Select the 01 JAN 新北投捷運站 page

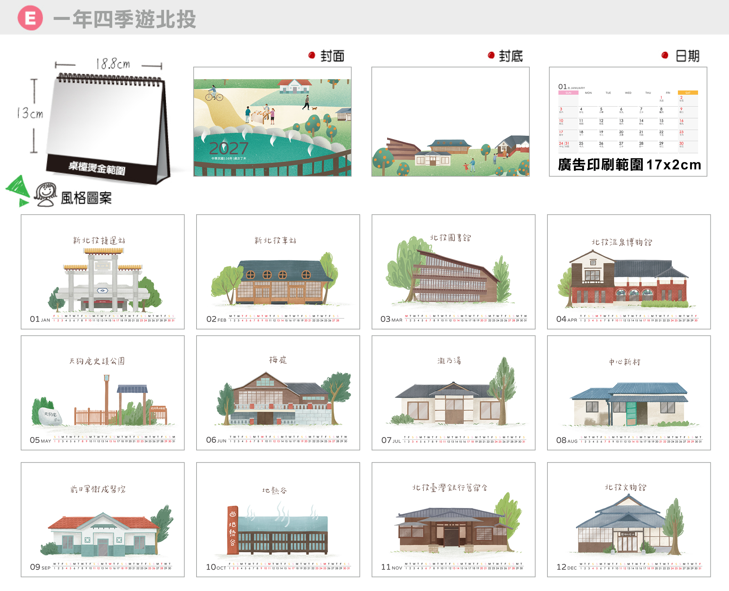tap(103, 272)
